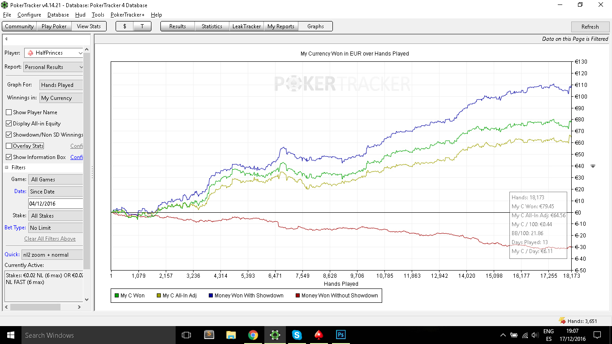The width and height of the screenshot is (612, 344).
Task: Click the blue Money Won With Showdown swatch
Action: pyautogui.click(x=211, y=296)
